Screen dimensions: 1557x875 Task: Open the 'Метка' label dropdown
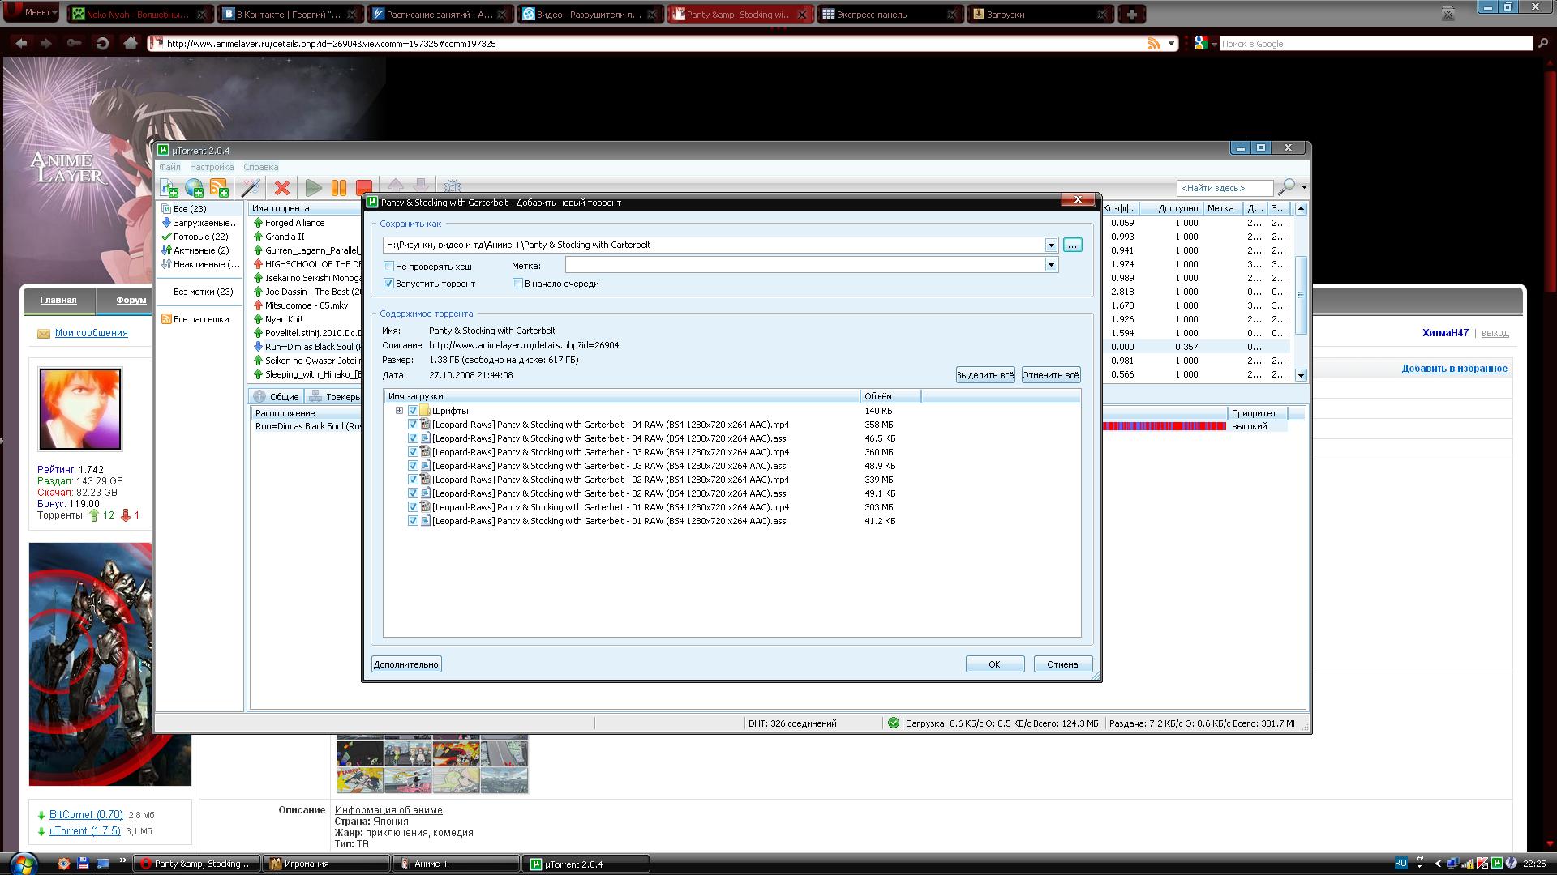coord(1051,265)
